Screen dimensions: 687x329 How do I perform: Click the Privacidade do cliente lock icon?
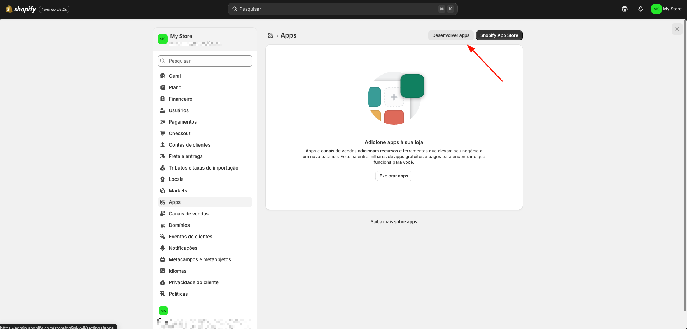click(163, 282)
